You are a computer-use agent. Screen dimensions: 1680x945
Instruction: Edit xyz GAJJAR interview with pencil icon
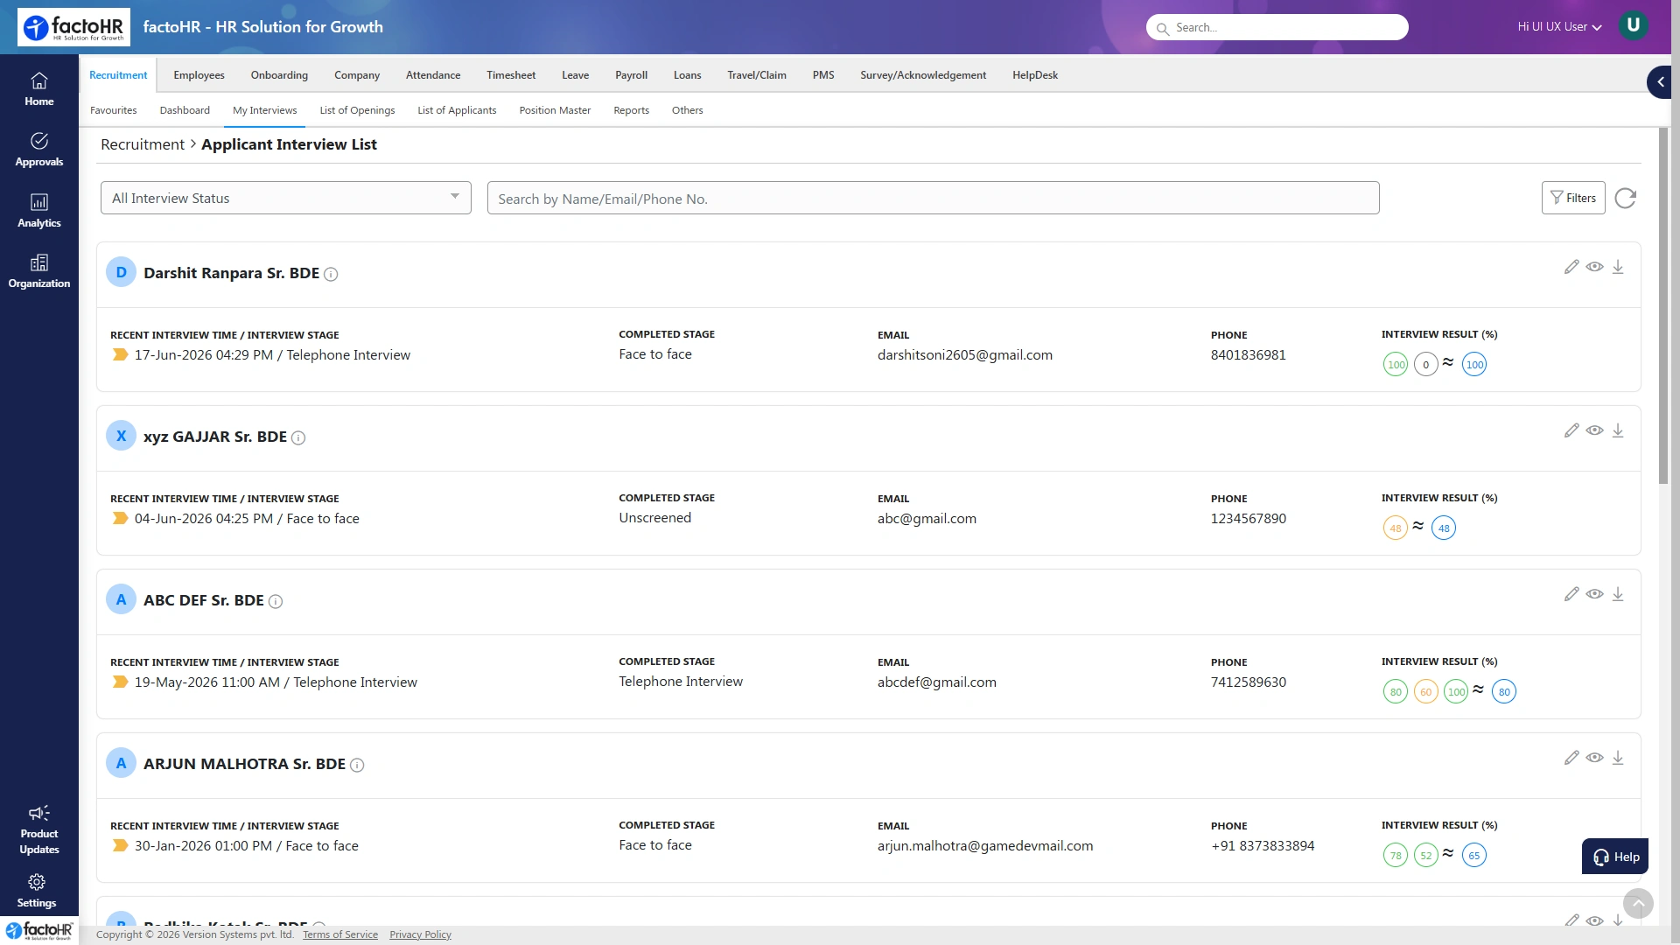(x=1571, y=430)
